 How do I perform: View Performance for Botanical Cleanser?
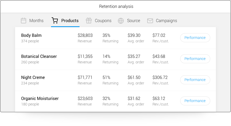(195, 59)
